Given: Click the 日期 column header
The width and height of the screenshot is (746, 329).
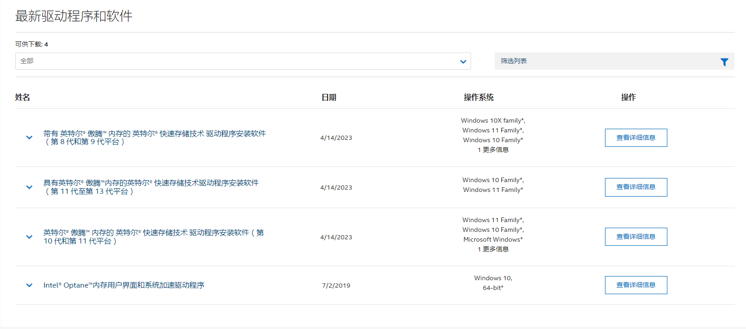Looking at the screenshot, I should [x=329, y=97].
